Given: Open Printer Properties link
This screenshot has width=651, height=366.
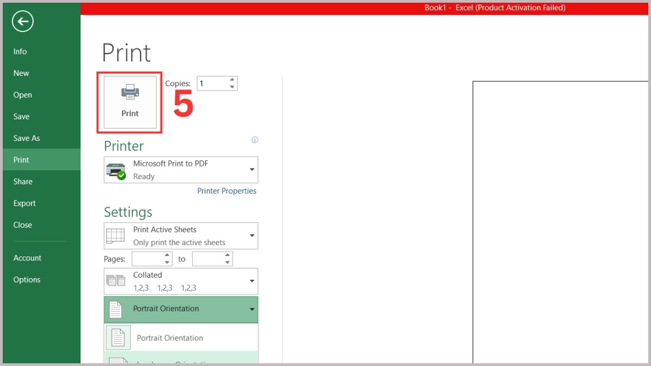Looking at the screenshot, I should pos(227,191).
